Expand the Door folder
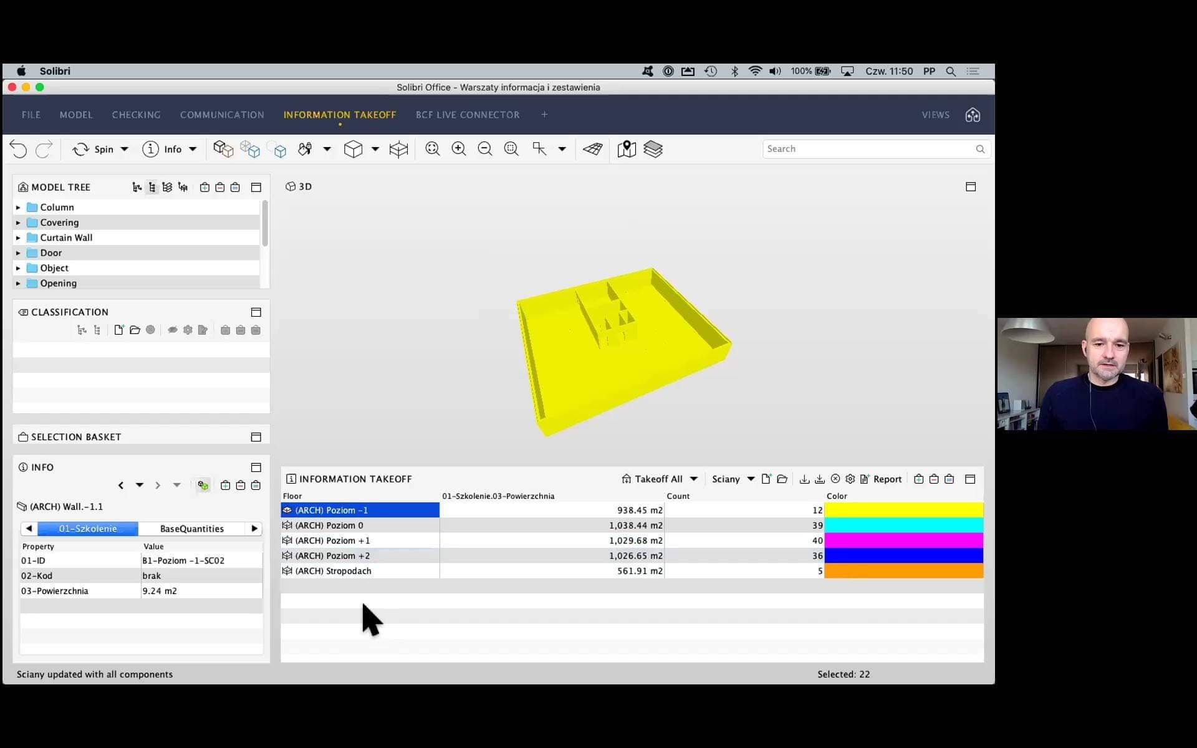Image resolution: width=1197 pixels, height=748 pixels. pyautogui.click(x=18, y=253)
